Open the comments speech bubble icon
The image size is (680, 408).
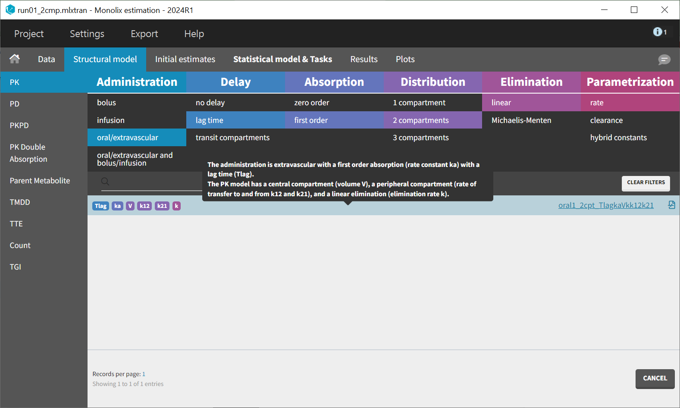pyautogui.click(x=664, y=60)
